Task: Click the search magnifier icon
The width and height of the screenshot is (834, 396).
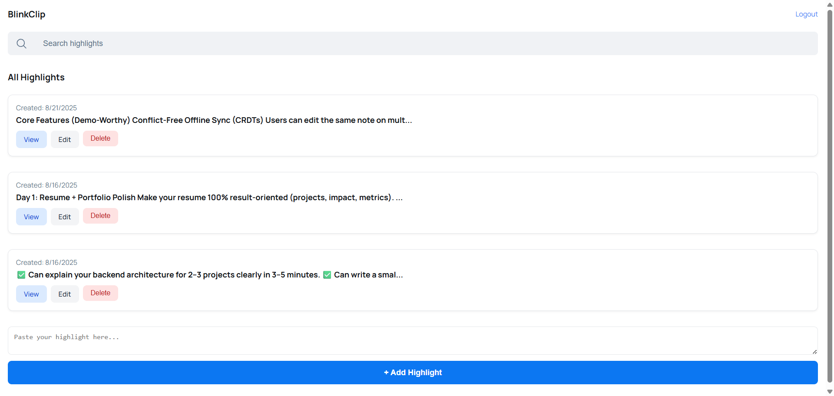Action: 21,43
